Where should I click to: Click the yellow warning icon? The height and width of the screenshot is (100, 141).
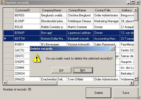click(x=37, y=58)
